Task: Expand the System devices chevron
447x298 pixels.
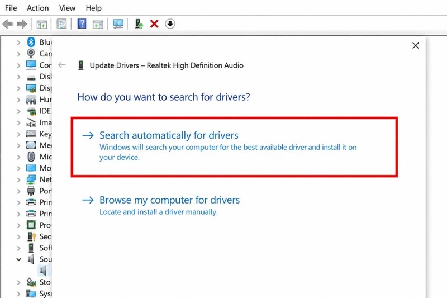Action: 18,294
